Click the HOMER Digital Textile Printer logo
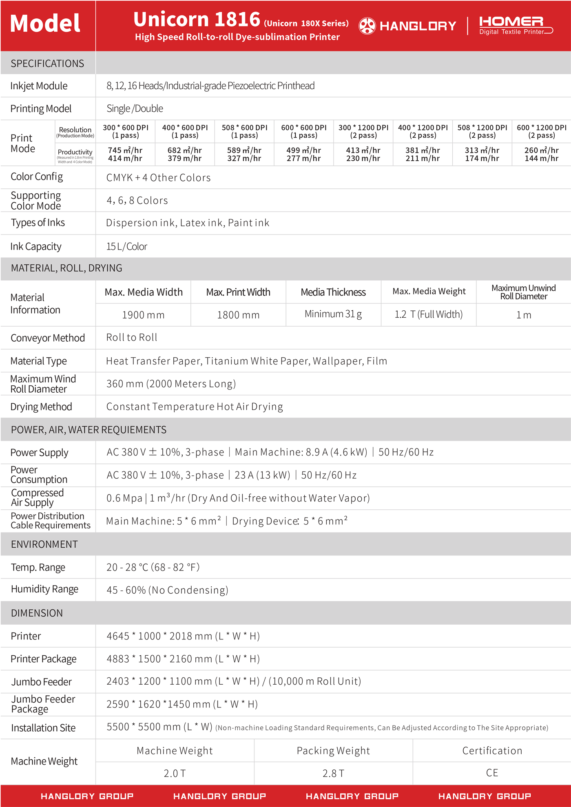 pos(516,26)
